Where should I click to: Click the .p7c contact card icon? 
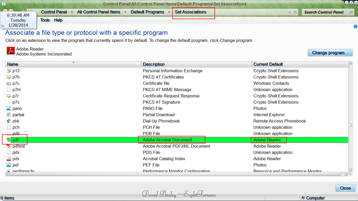(x=9, y=83)
